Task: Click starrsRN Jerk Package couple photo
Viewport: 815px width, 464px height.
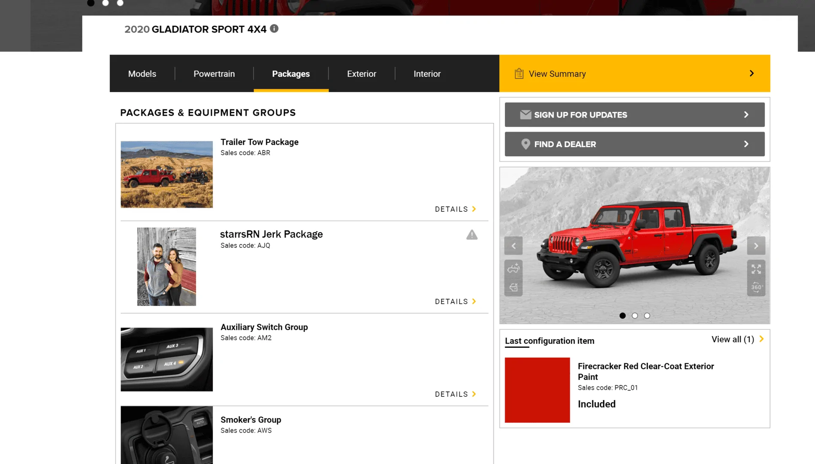Action: pos(166,267)
